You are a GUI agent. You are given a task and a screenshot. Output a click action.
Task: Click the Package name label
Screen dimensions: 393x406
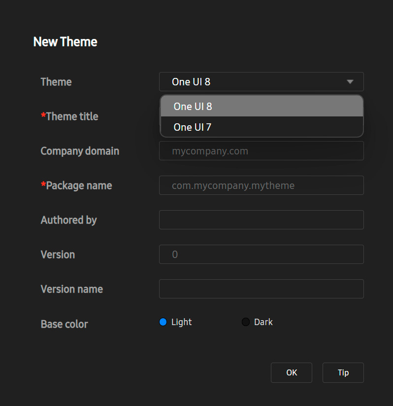(x=76, y=185)
